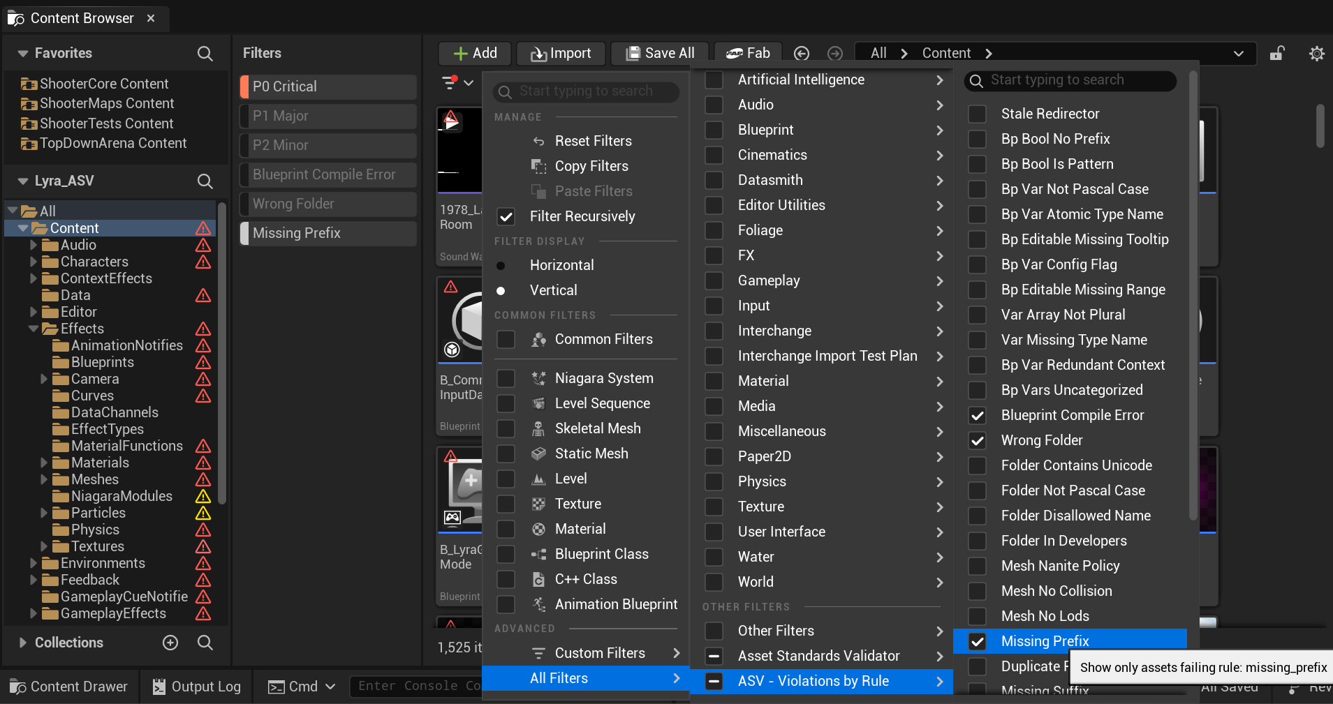
Task: Open the path bar history dropdown
Action: [1238, 54]
